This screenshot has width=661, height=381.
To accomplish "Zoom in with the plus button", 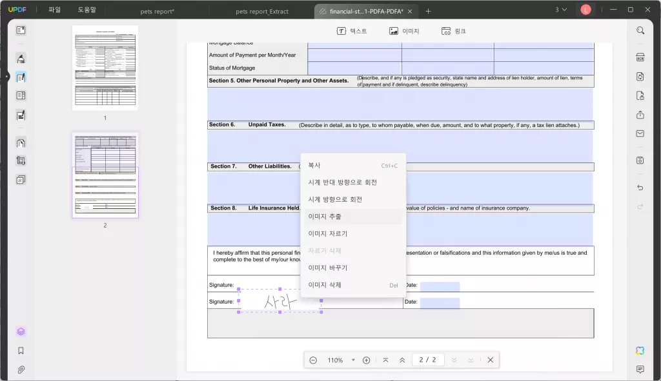I will tap(367, 360).
